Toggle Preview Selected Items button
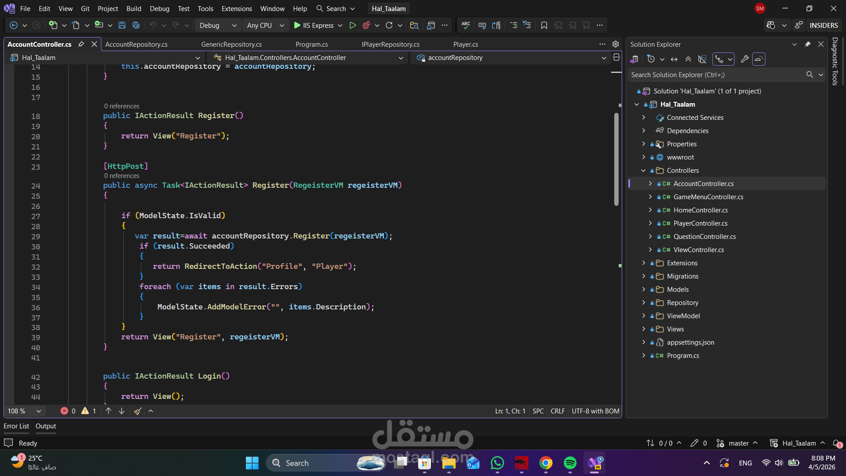The image size is (846, 476). pos(759,59)
